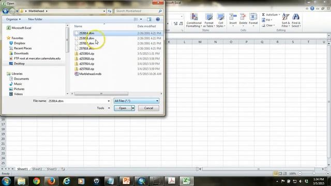Viewport: 331px width, 186px height.
Task: Click the Cancel button
Action: (x=148, y=108)
